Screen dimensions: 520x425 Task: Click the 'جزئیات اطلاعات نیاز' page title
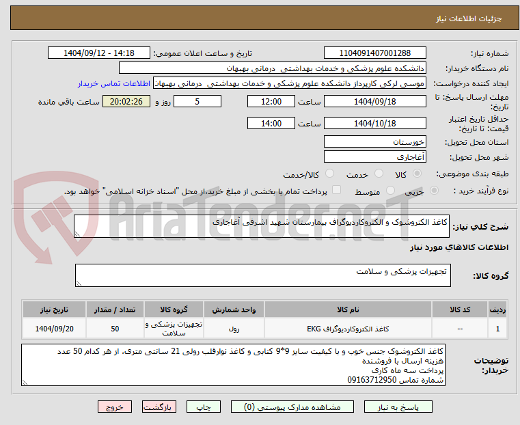(x=469, y=18)
